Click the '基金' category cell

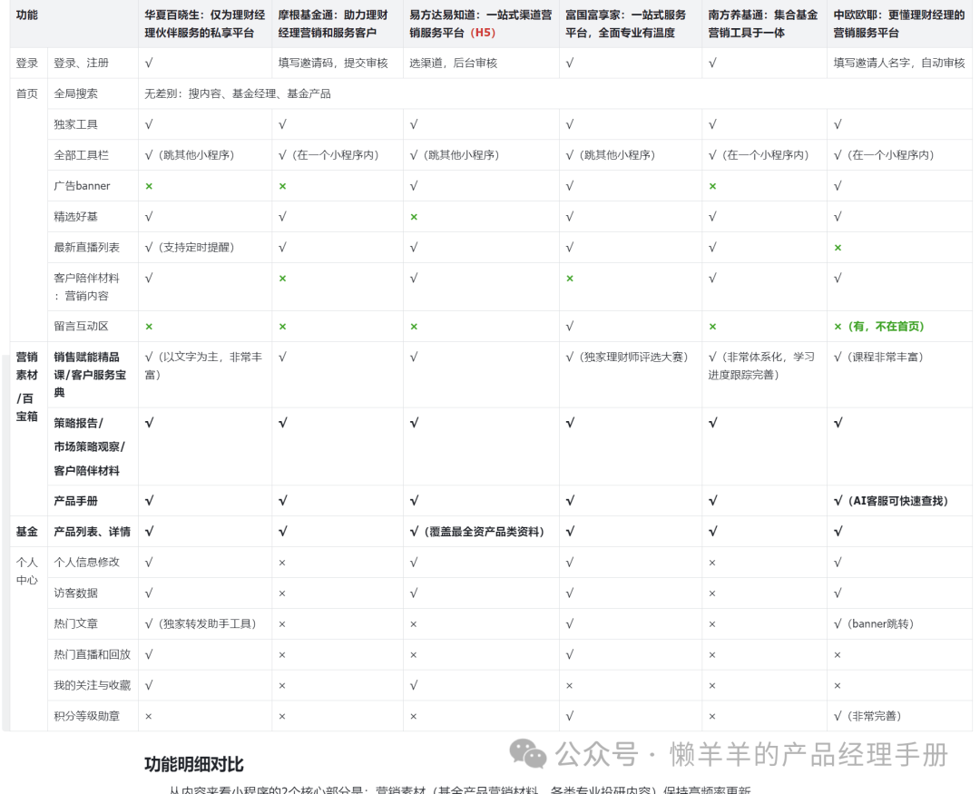coord(27,532)
